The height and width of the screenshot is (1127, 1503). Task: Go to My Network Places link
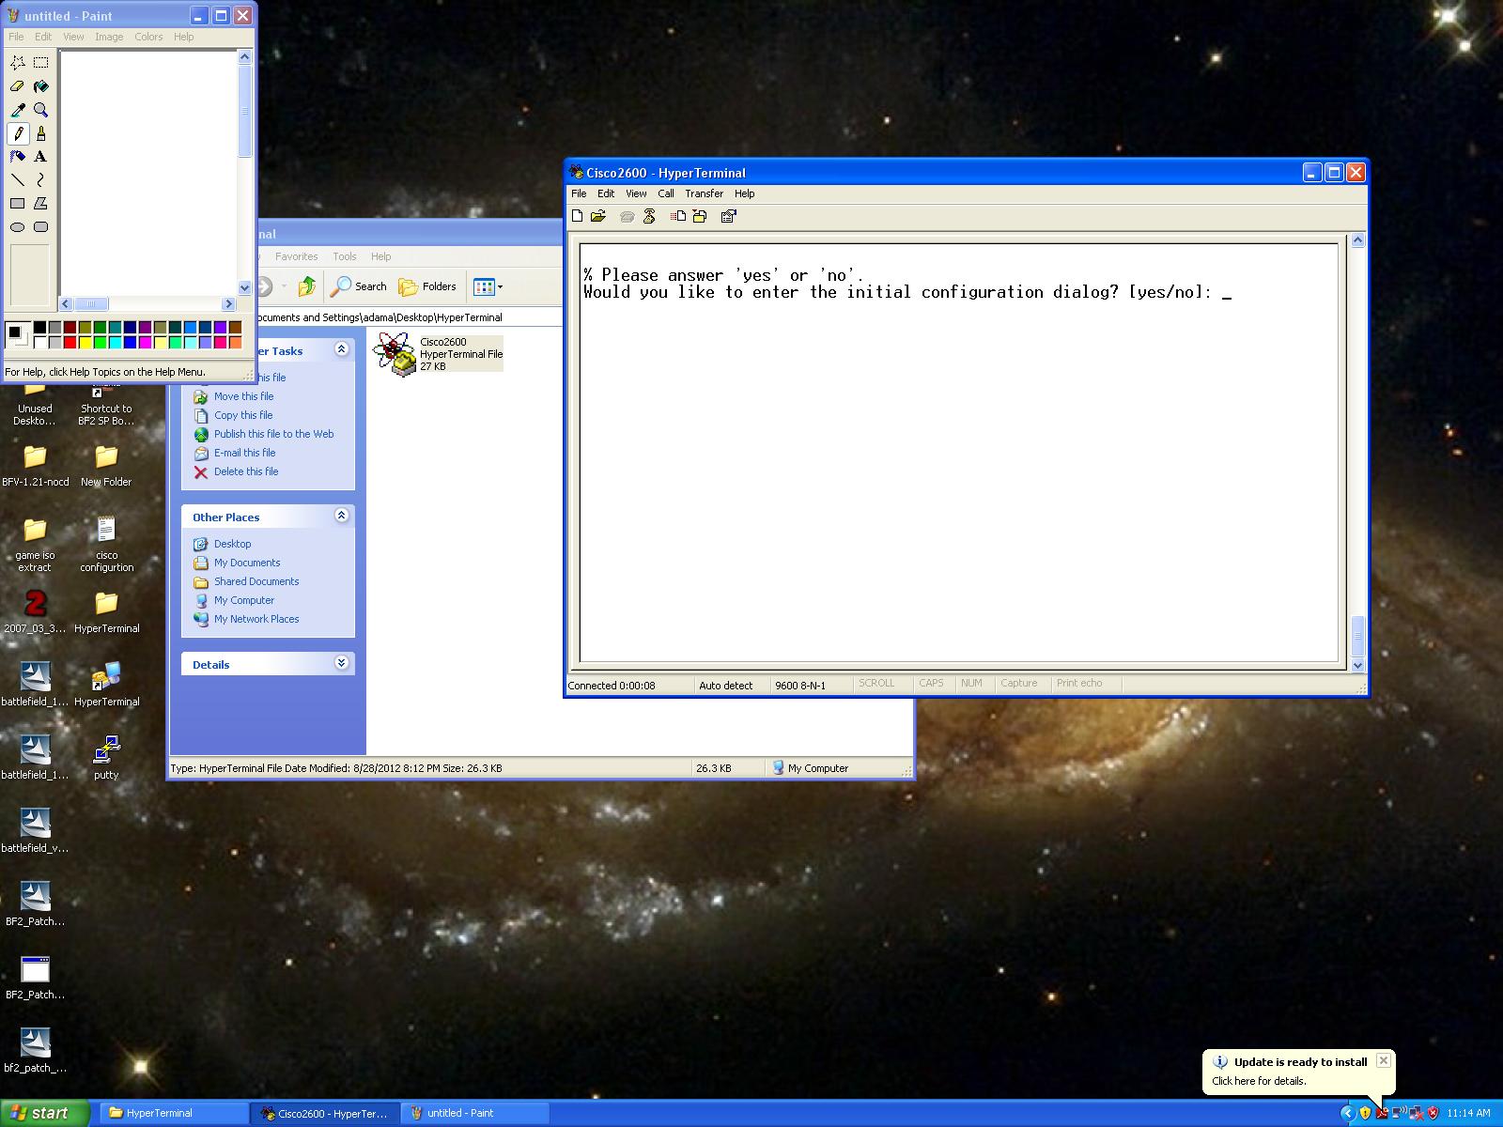coord(256,619)
